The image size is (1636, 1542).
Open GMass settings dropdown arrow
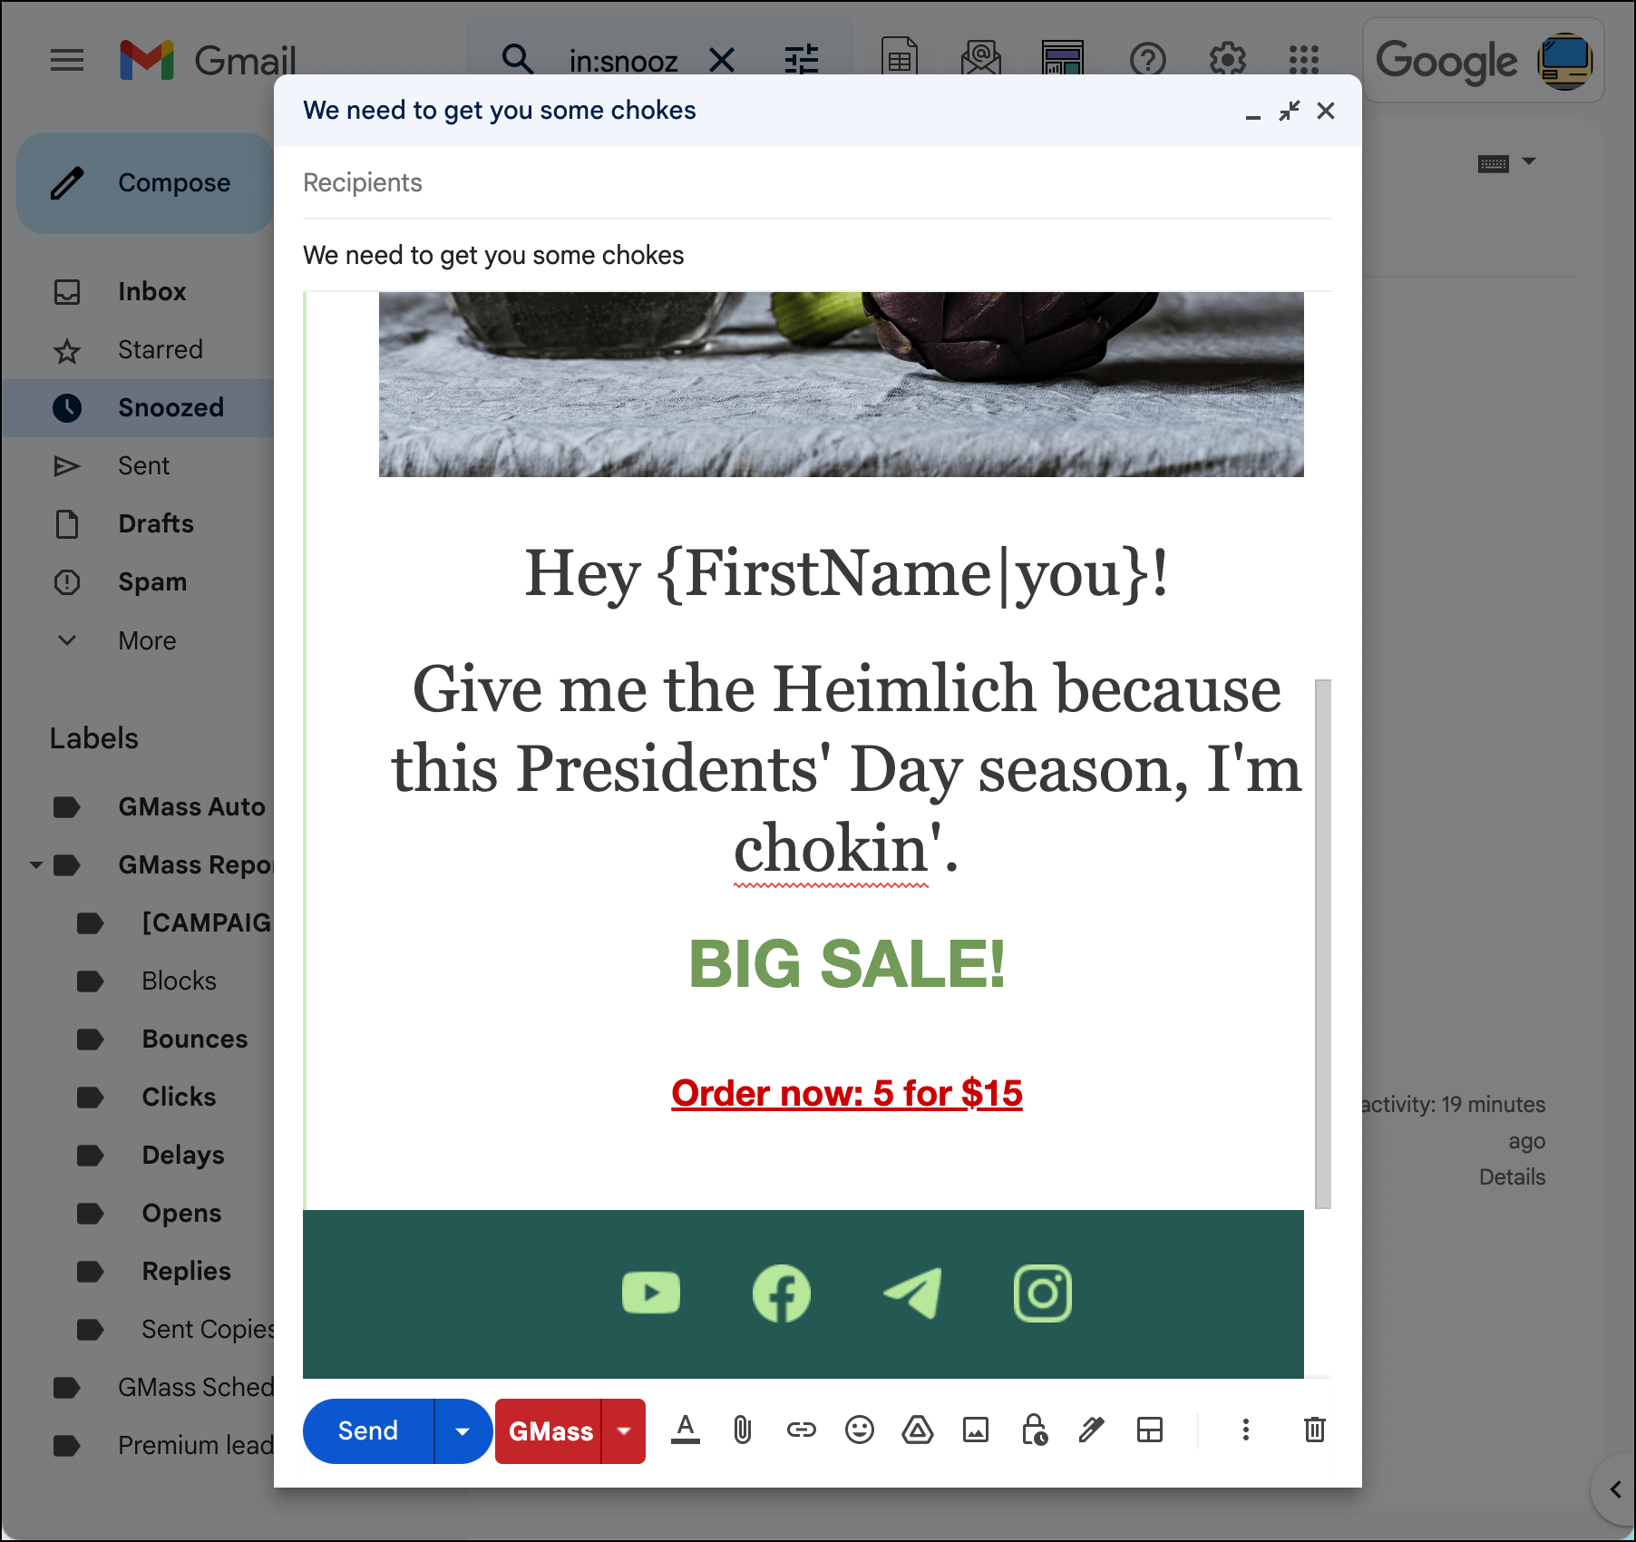tap(624, 1431)
